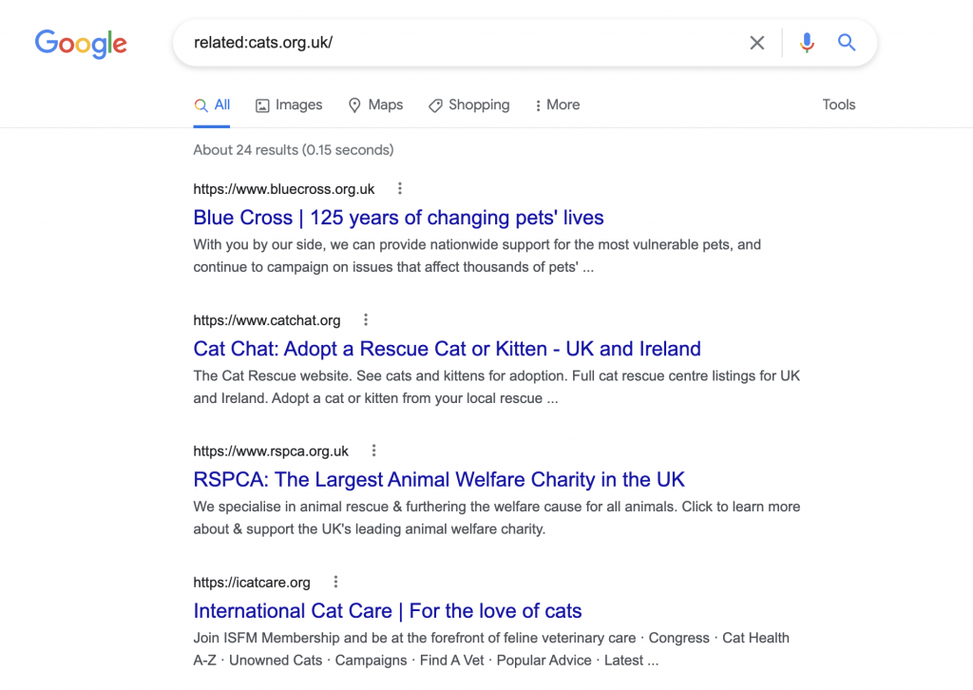
Task: Open RSPCA Largest Animal Welfare Charity link
Action: [439, 480]
